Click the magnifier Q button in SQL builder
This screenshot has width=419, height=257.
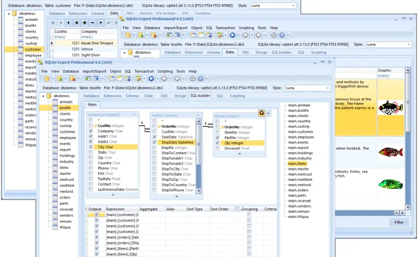pos(261,113)
